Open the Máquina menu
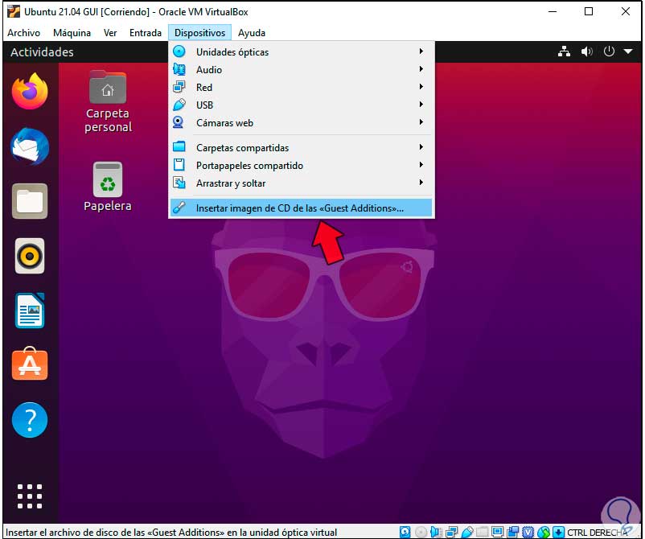Image resolution: width=645 pixels, height=539 pixels. pos(72,33)
